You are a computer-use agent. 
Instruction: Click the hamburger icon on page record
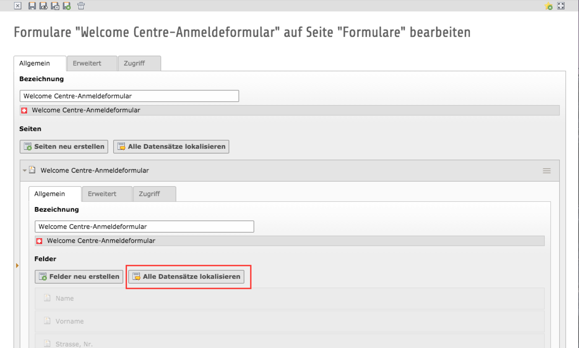(x=546, y=171)
